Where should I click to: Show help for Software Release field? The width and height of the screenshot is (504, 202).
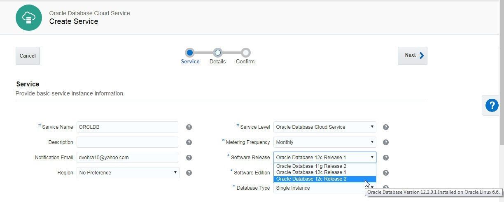pyautogui.click(x=386, y=158)
